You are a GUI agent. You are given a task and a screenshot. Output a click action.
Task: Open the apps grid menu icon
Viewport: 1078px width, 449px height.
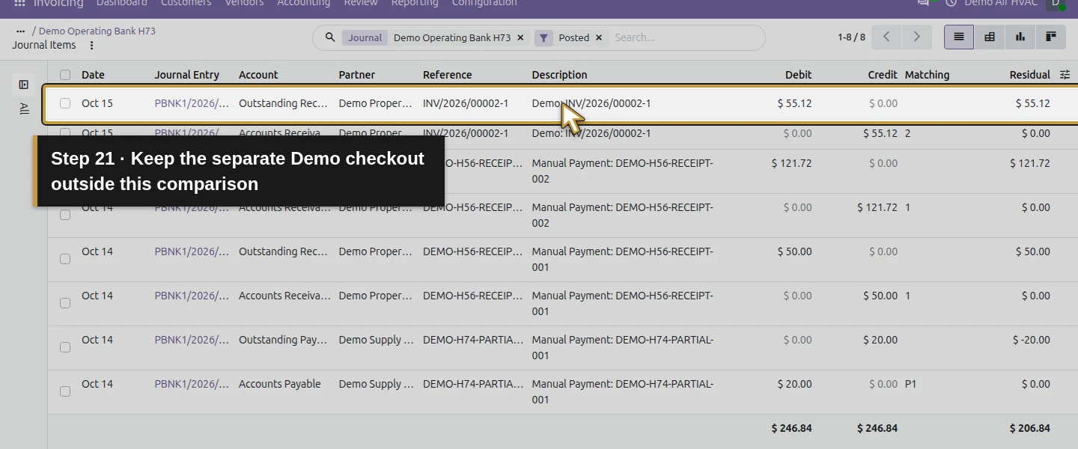20,3
